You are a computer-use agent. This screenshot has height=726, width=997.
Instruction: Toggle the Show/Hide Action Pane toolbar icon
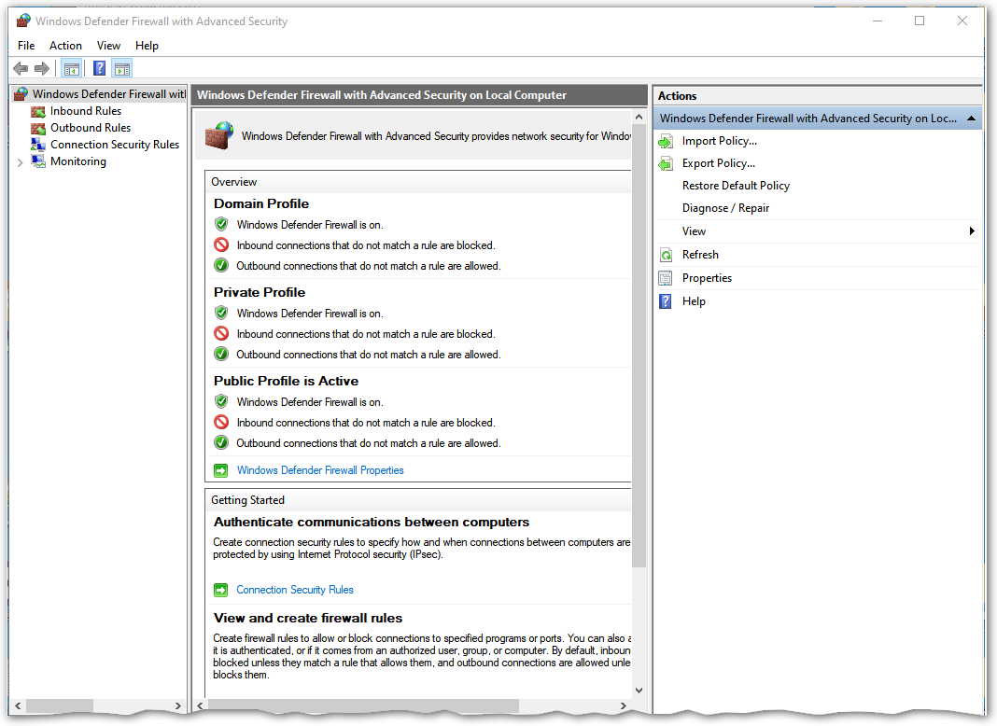pos(122,69)
